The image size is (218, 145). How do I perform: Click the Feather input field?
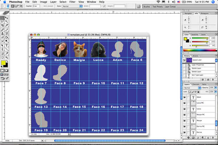tap(37, 6)
